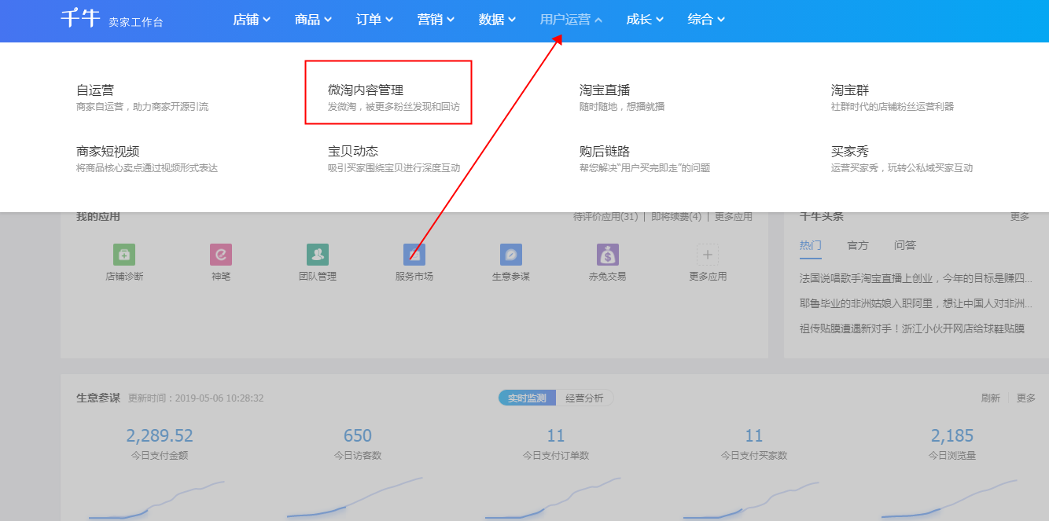The image size is (1049, 521).
Task: Click the 今日访客数 trend chart
Action: point(355,498)
